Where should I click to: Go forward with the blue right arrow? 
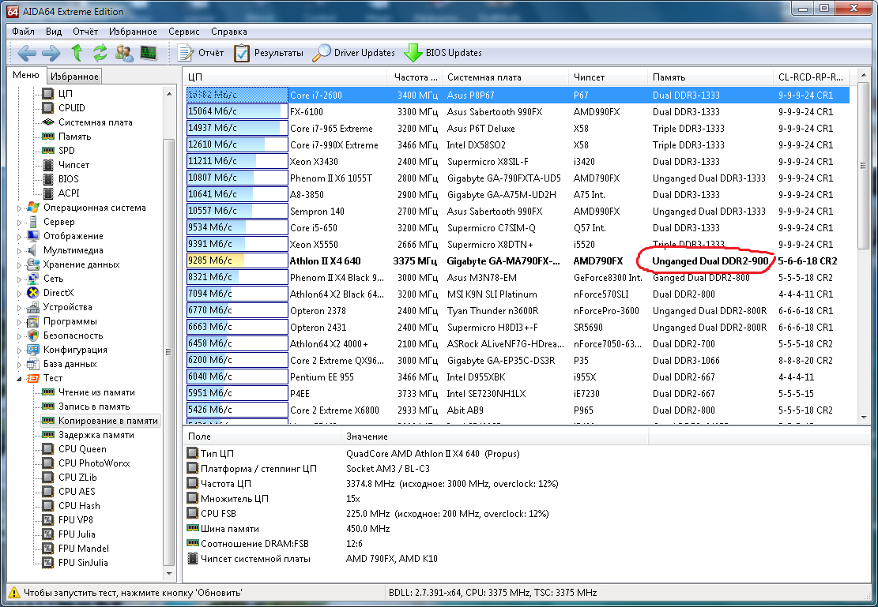coord(51,53)
